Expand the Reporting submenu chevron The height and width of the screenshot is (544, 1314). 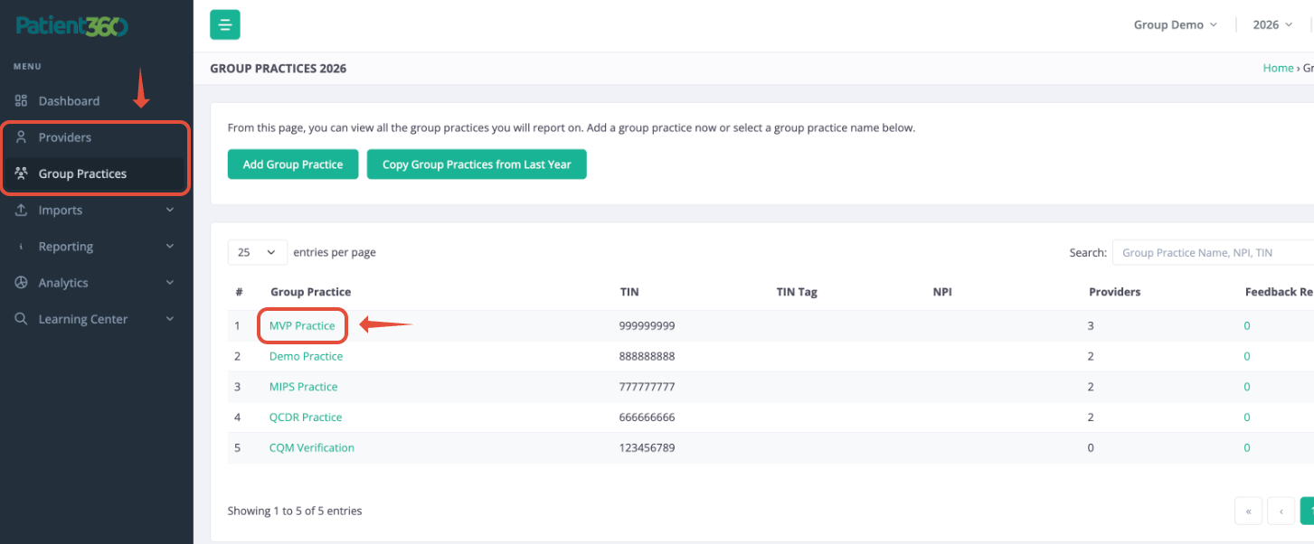(x=170, y=246)
